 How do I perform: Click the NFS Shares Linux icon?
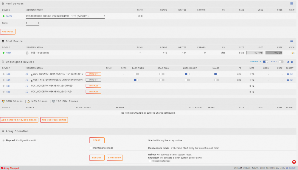29,101
